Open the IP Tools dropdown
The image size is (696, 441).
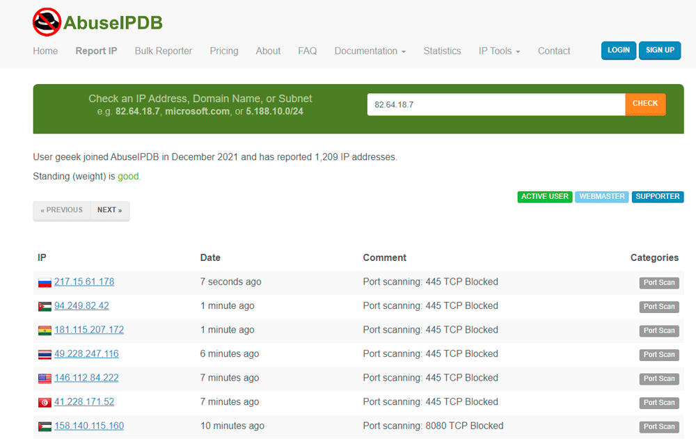(499, 51)
